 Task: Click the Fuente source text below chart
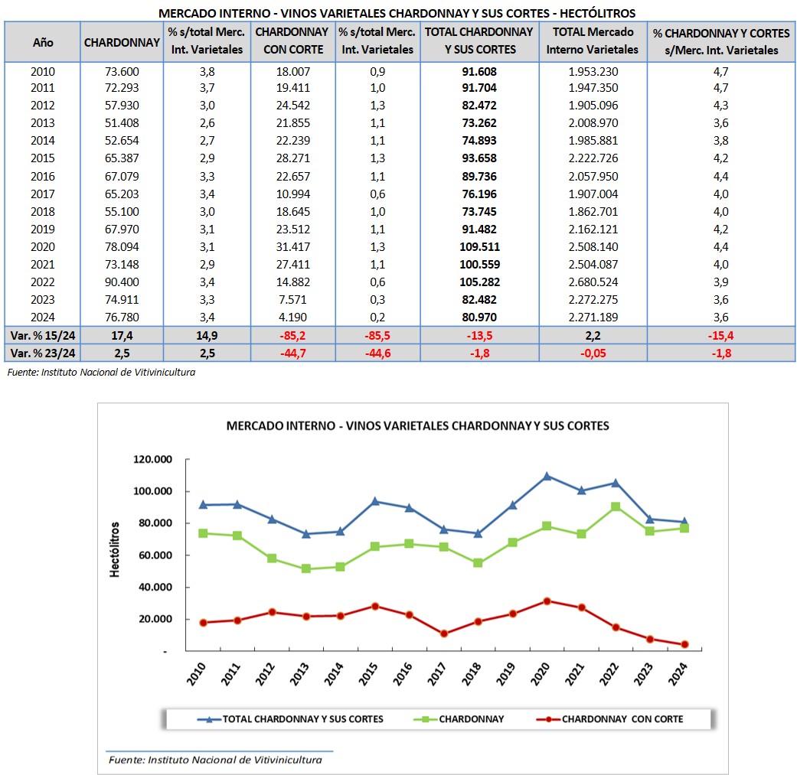point(215,760)
